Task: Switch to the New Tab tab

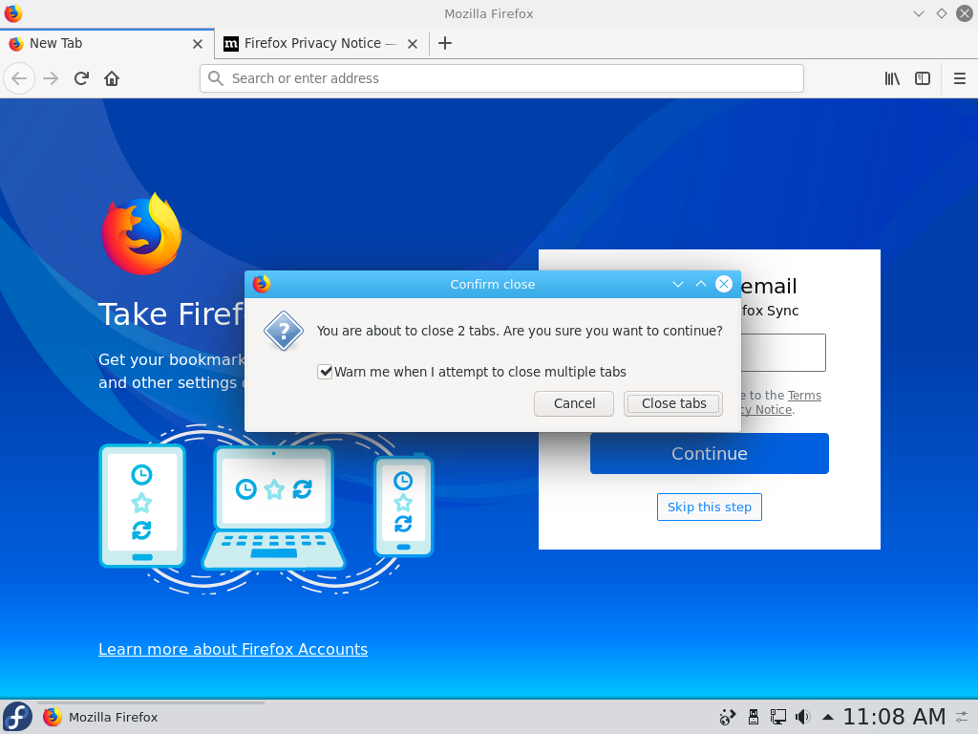Action: pos(107,43)
